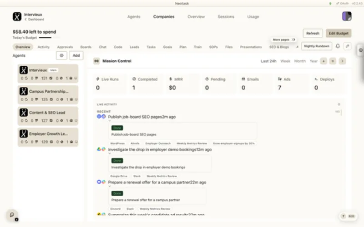Collapse the Investigate demo bookings drop entry
The height and width of the screenshot is (227, 364).
[110, 153]
